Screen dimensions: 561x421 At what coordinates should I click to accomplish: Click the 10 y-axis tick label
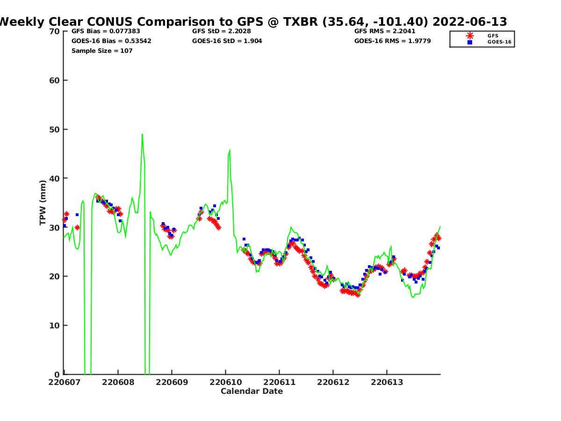(55, 326)
